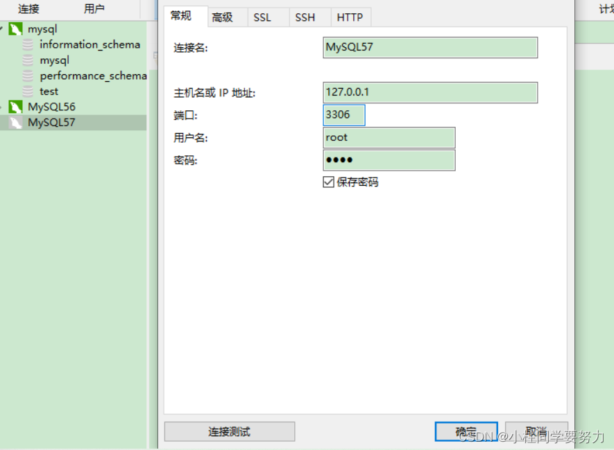Click the mysql database cylinder icon
Viewport: 614px width, 450px height.
(28, 60)
